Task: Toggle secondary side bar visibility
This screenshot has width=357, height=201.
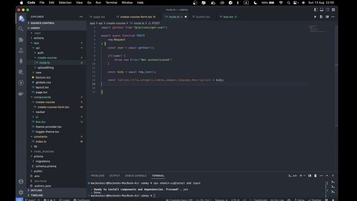Action: pos(327,10)
